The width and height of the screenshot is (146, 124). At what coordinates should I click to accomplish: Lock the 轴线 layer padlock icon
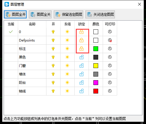pyautogui.click(x=81, y=91)
